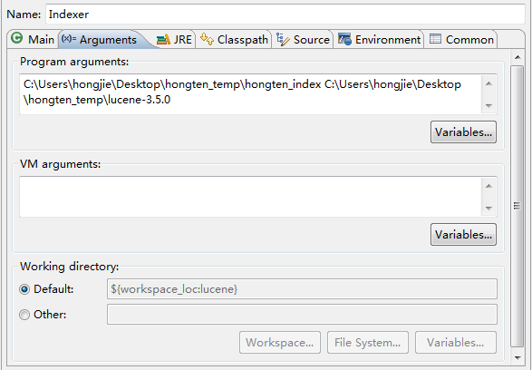Screen dimensions: 532x370
Task: Click VM arguments scroll up arrow
Action: (x=488, y=186)
